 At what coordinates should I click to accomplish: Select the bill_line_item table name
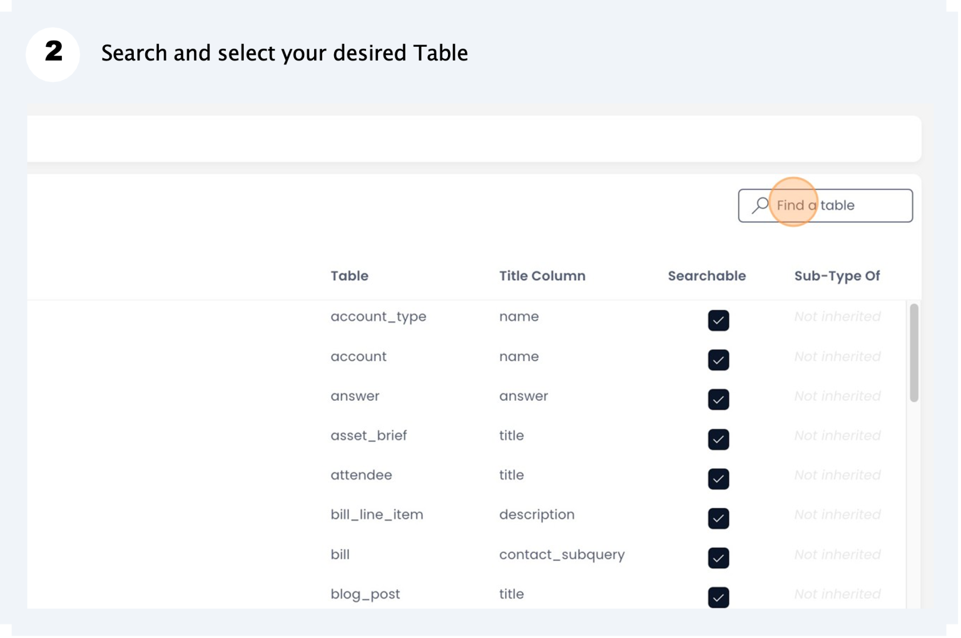[378, 515]
